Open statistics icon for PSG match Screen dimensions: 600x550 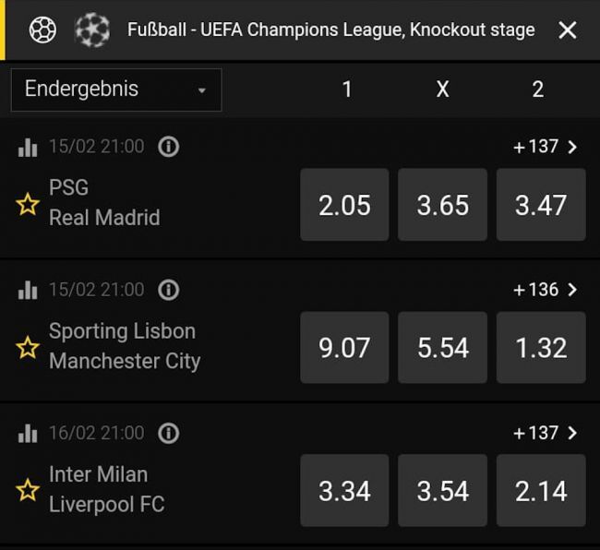[x=28, y=147]
